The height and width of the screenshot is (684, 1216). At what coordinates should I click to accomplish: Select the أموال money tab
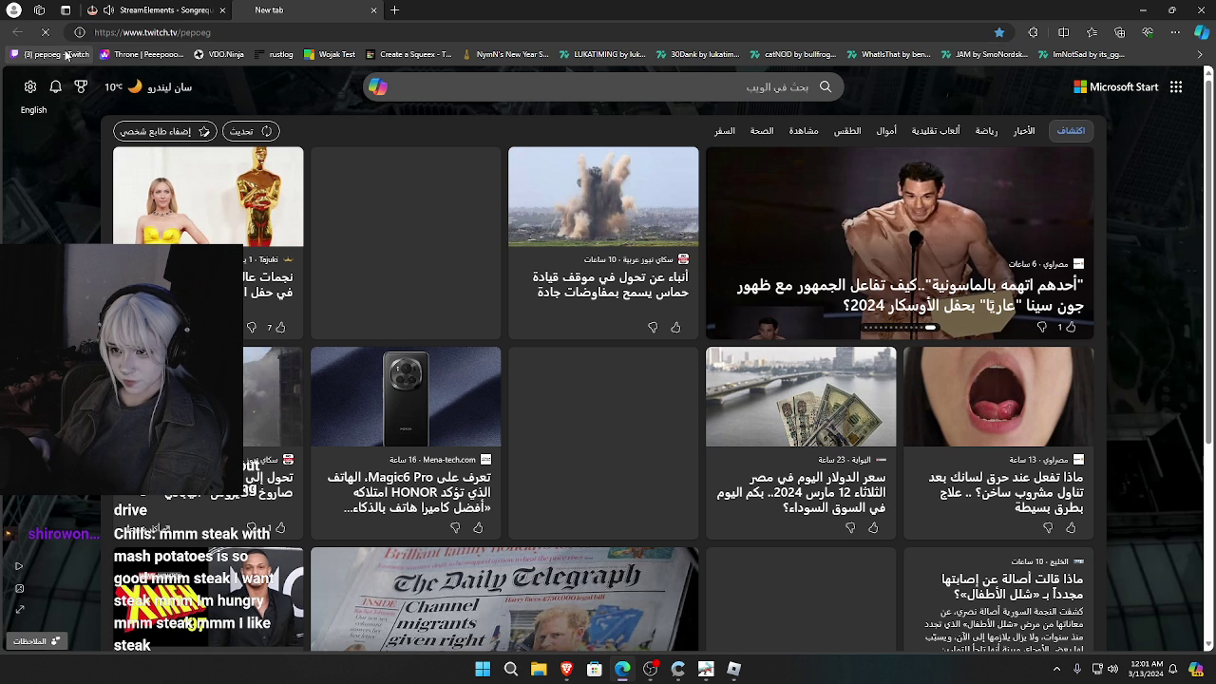[x=886, y=131]
